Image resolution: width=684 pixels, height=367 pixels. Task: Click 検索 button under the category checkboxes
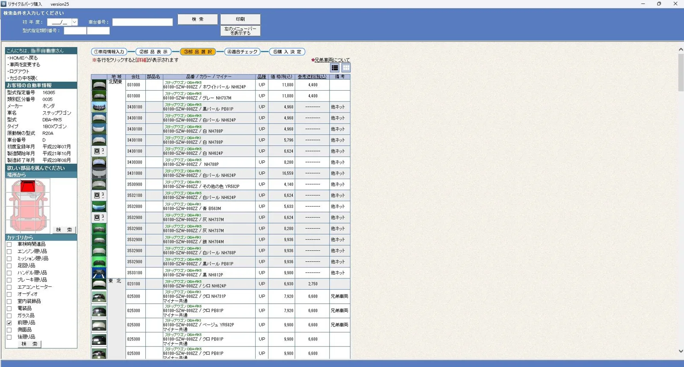pyautogui.click(x=29, y=344)
